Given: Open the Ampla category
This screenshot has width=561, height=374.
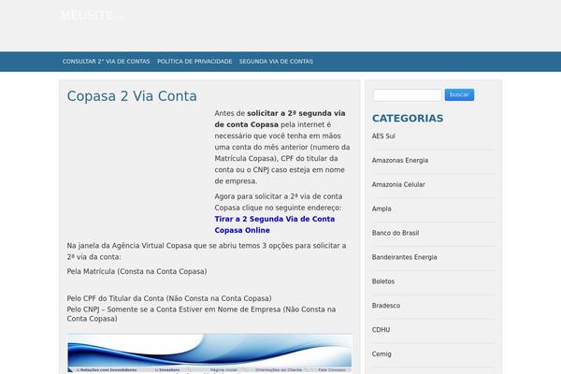Looking at the screenshot, I should [381, 209].
